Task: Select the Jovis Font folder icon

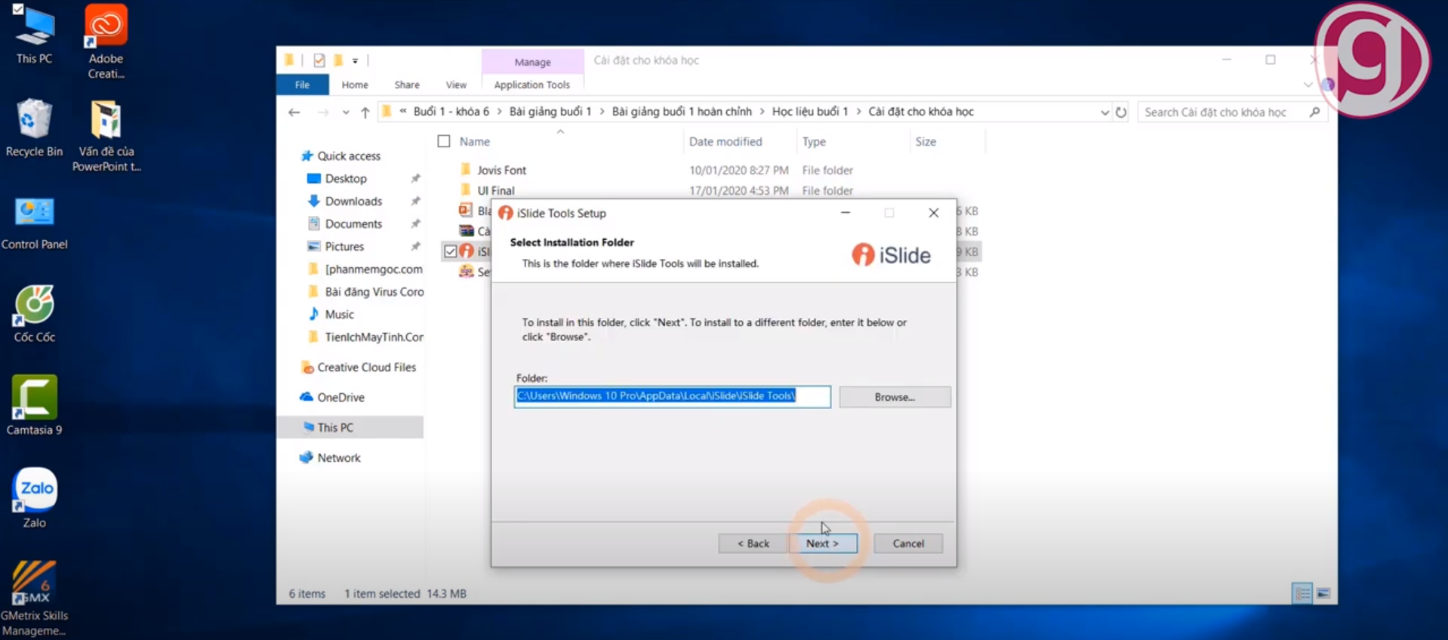Action: (466, 170)
